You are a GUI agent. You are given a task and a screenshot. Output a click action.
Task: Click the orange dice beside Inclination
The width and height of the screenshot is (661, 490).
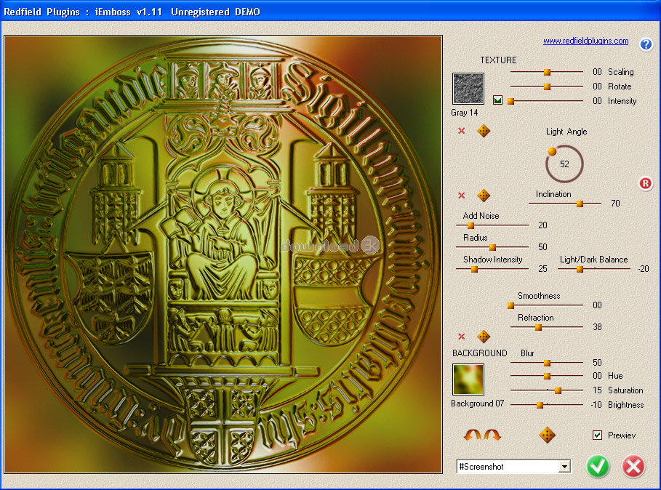tap(484, 196)
